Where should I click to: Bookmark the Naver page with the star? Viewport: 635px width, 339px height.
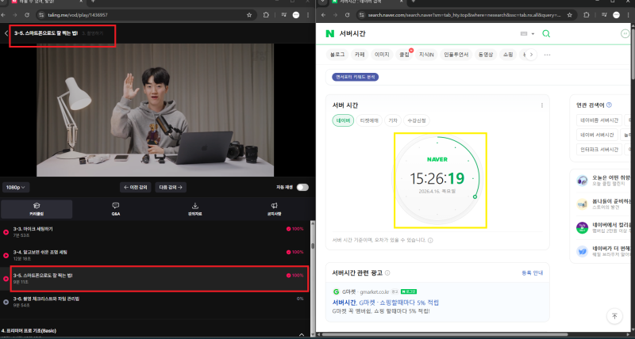(x=569, y=15)
